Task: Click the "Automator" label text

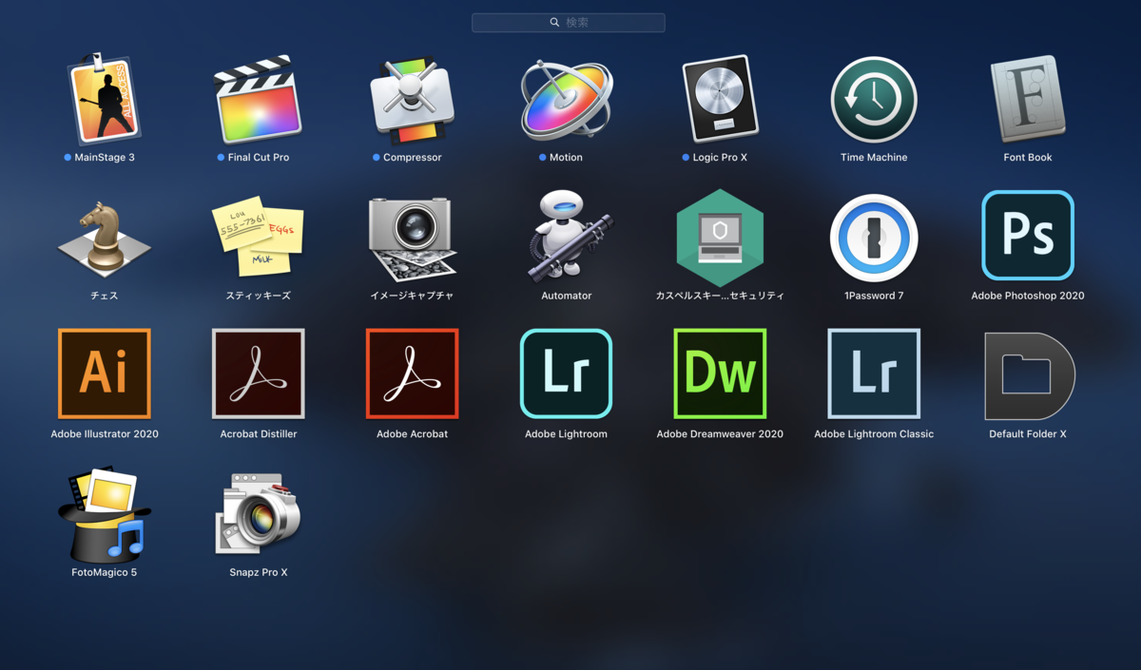Action: click(567, 296)
